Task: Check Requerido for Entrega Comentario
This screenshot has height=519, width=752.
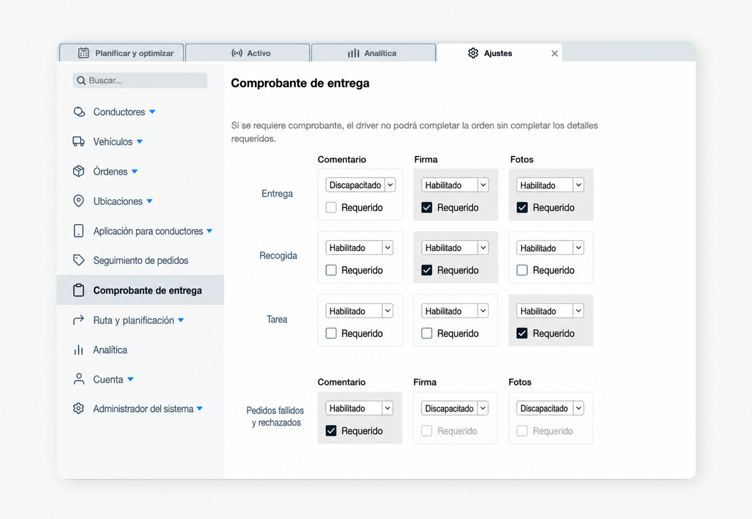Action: (331, 207)
